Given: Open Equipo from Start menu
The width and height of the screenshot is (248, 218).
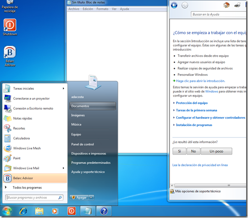Looking at the screenshot, I should pyautogui.click(x=76, y=134).
